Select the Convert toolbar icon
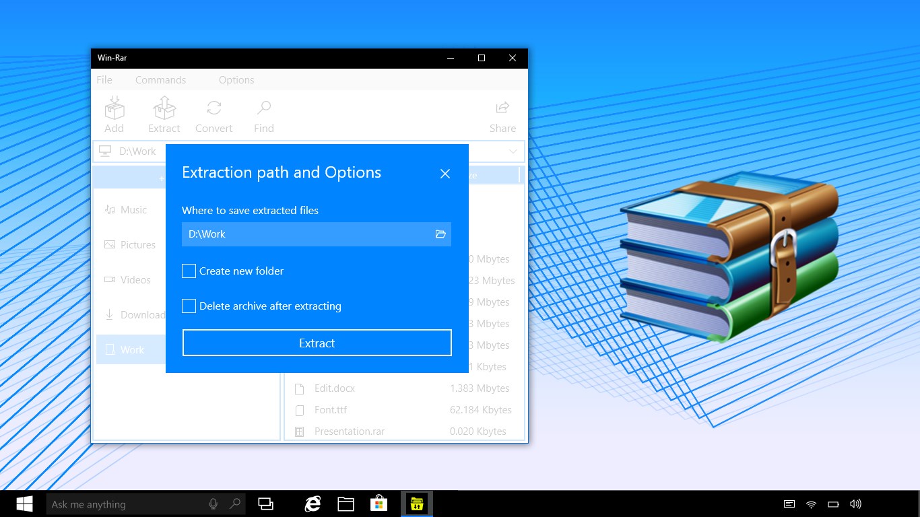Viewport: 920px width, 517px height. [x=214, y=108]
